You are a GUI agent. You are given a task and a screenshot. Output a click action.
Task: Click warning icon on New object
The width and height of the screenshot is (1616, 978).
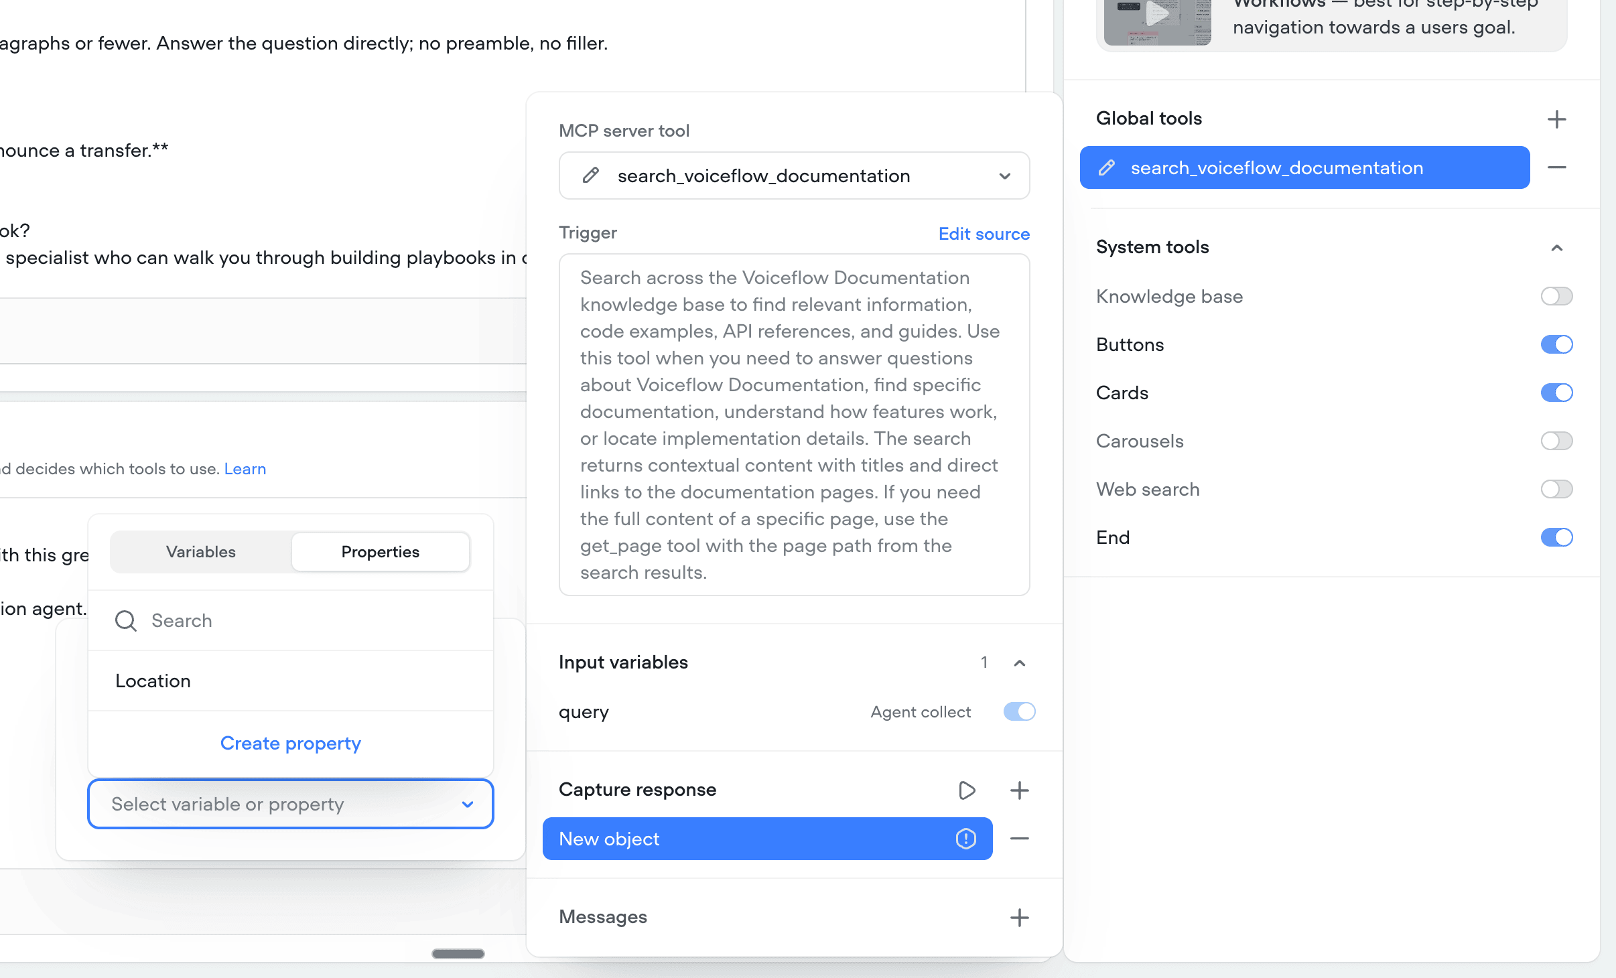(965, 839)
